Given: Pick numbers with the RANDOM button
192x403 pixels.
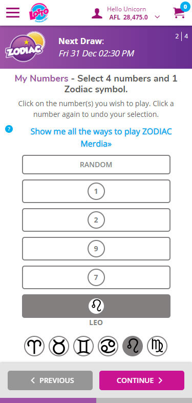Looking at the screenshot, I should 96,165.
